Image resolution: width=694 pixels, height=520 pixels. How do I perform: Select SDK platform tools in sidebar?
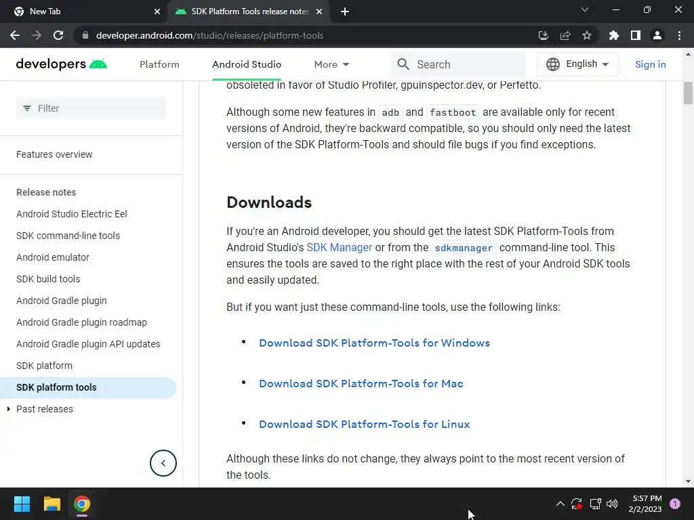click(x=88, y=387)
